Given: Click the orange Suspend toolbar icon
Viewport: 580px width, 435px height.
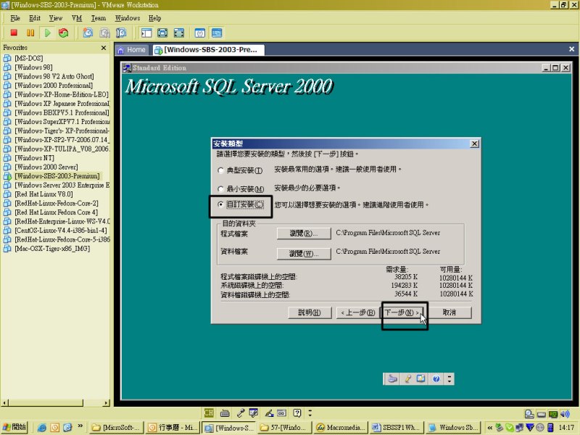Looking at the screenshot, I should (30, 33).
